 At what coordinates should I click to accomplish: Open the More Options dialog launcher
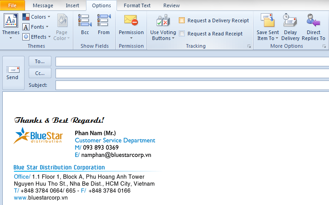click(324, 46)
